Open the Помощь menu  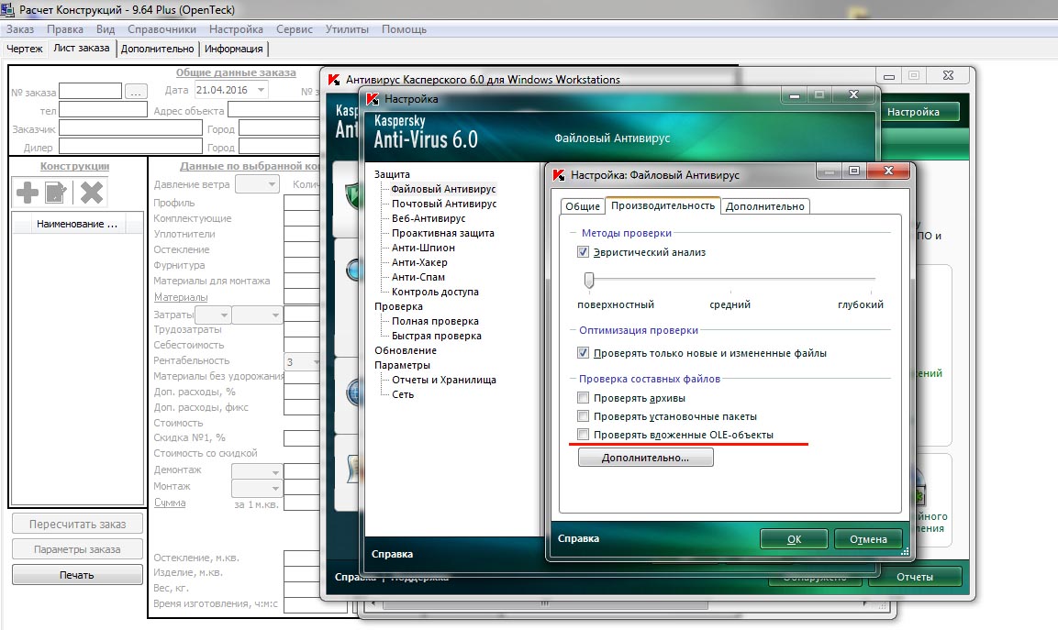(404, 29)
